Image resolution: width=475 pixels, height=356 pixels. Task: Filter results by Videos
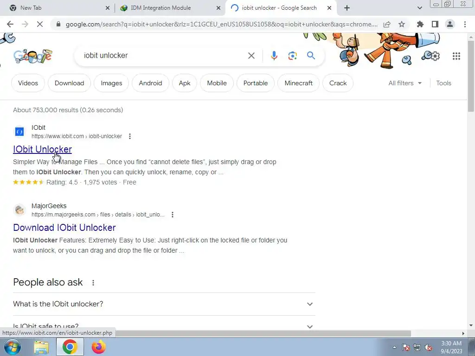(28, 83)
